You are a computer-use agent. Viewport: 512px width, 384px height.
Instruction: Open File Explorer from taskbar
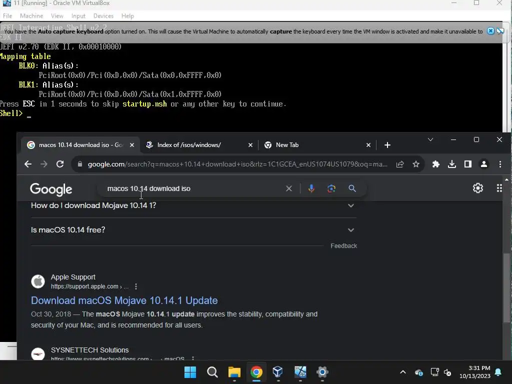tap(234, 372)
